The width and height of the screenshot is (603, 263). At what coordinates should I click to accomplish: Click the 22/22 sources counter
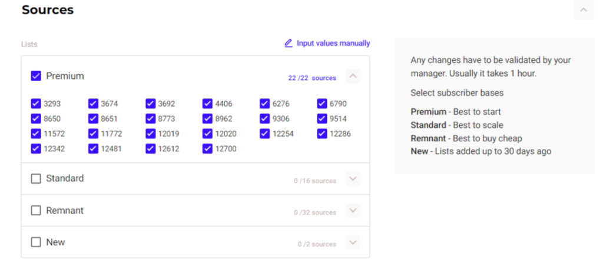pyautogui.click(x=312, y=78)
